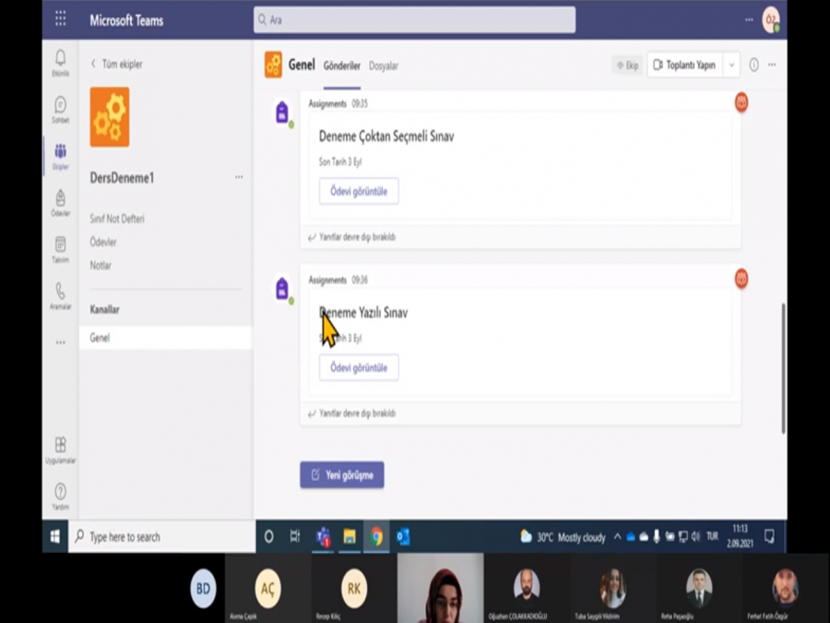This screenshot has width=830, height=623.
Task: Open the taskbar notification center icon
Action: point(770,536)
